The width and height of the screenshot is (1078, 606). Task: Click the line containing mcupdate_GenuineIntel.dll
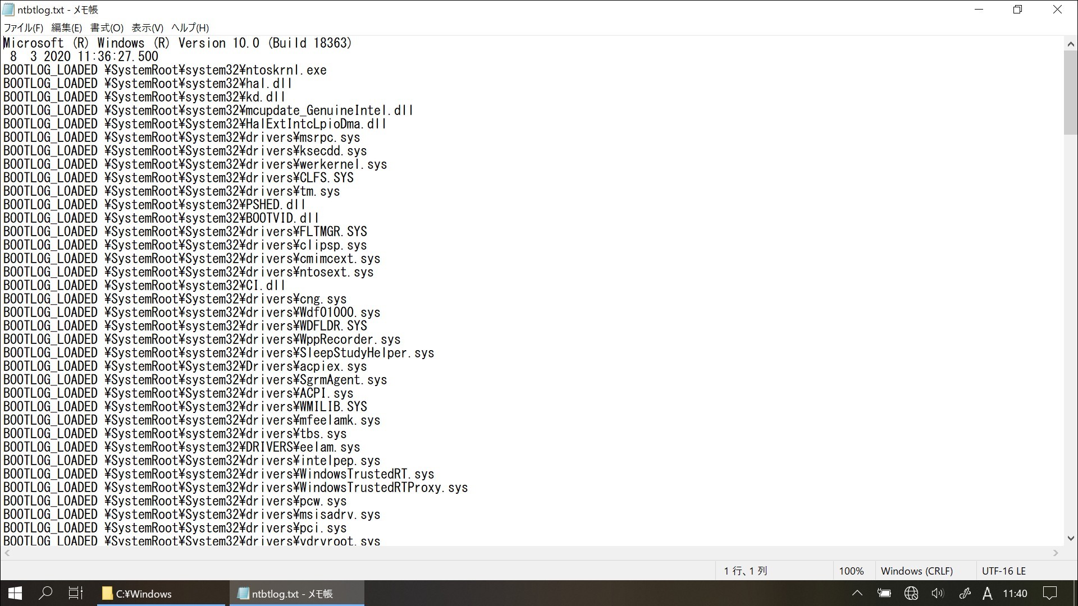click(x=208, y=111)
